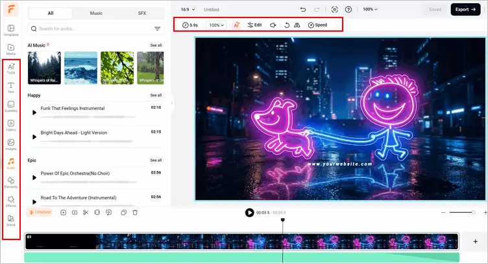488x264 pixels.
Task: Zoom out the timeline with minus
Action: [x=443, y=212]
